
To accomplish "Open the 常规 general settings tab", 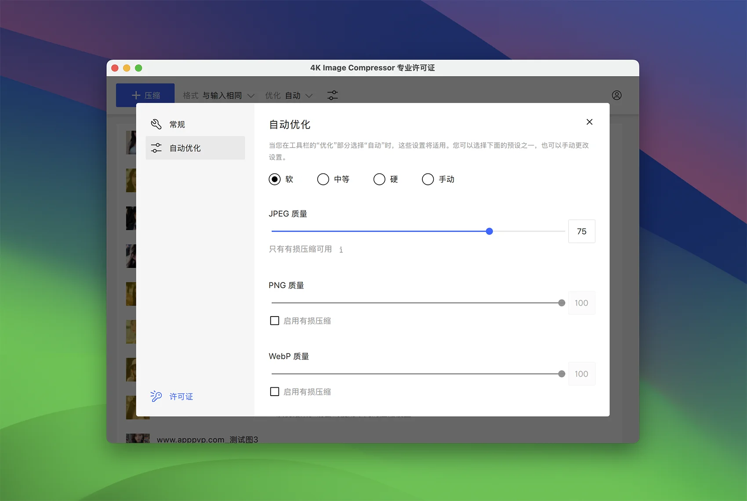I will coord(195,124).
